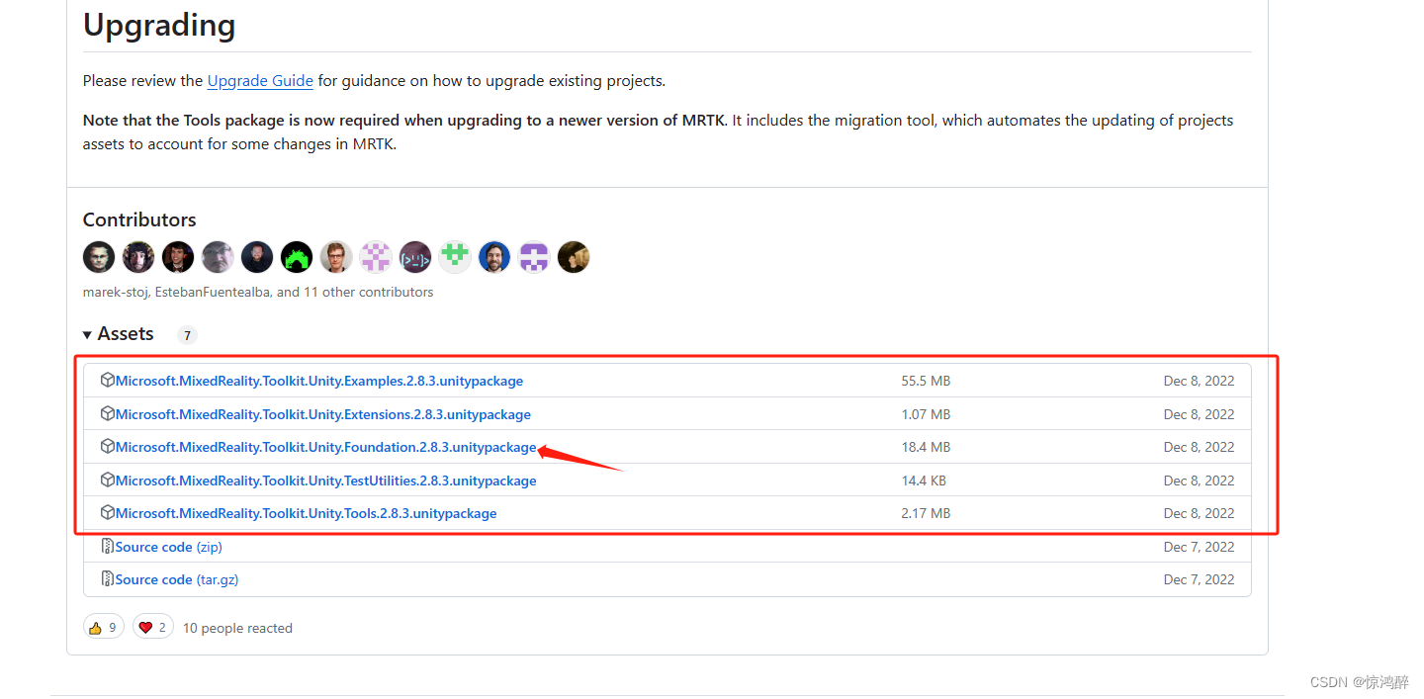The width and height of the screenshot is (1424, 699).
Task: Click the package icon beside TestUtilities unitypackage
Action: click(x=107, y=480)
